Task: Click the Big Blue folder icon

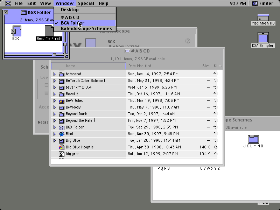Action: (62, 141)
